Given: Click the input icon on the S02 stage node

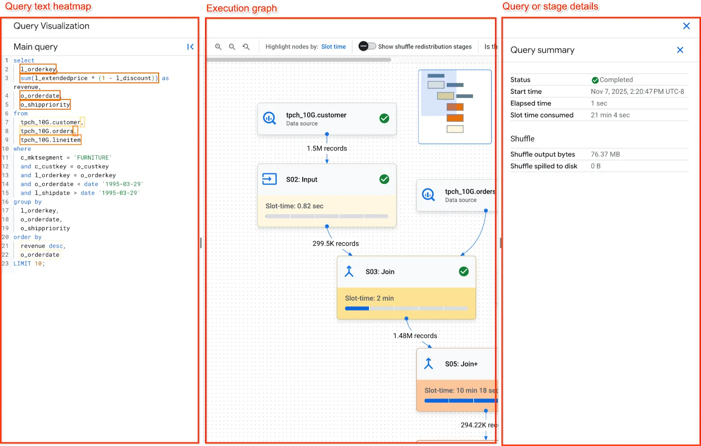Looking at the screenshot, I should pos(269,179).
